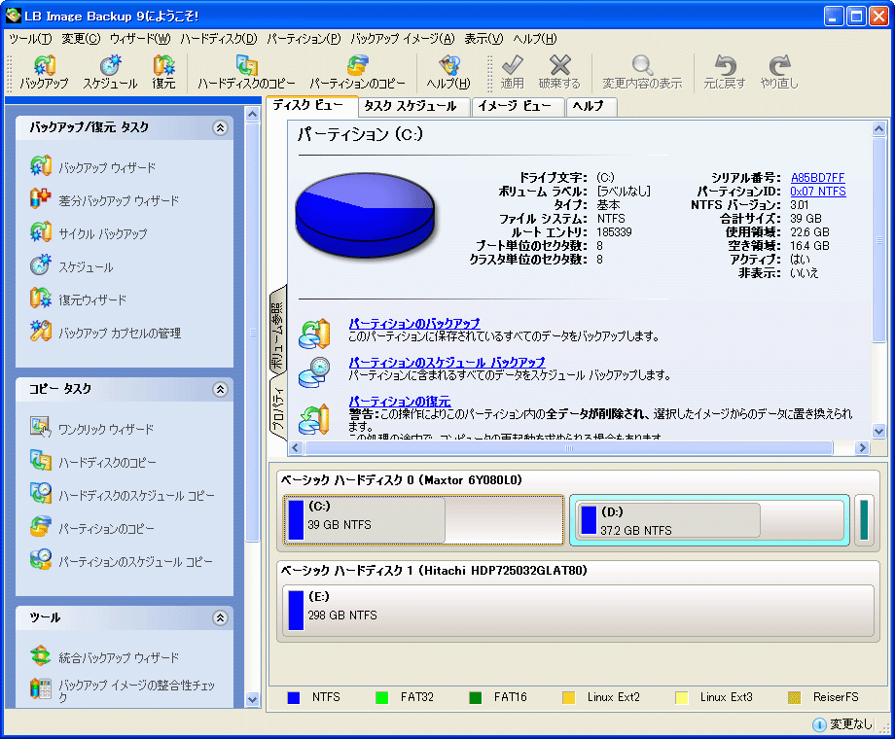
Task: Click the パーティションのスケジュール バックアップ link
Action: pos(447,362)
